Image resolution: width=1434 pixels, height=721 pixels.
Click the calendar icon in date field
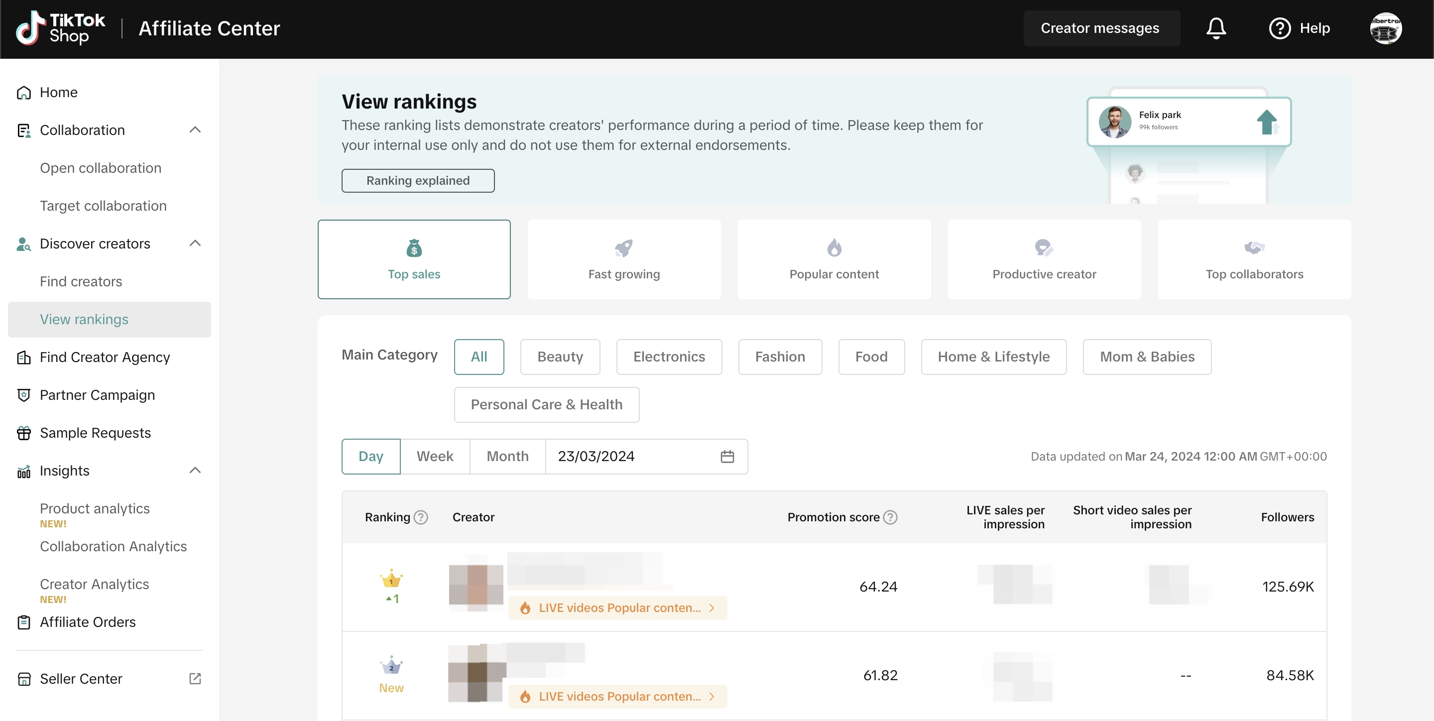coord(727,457)
